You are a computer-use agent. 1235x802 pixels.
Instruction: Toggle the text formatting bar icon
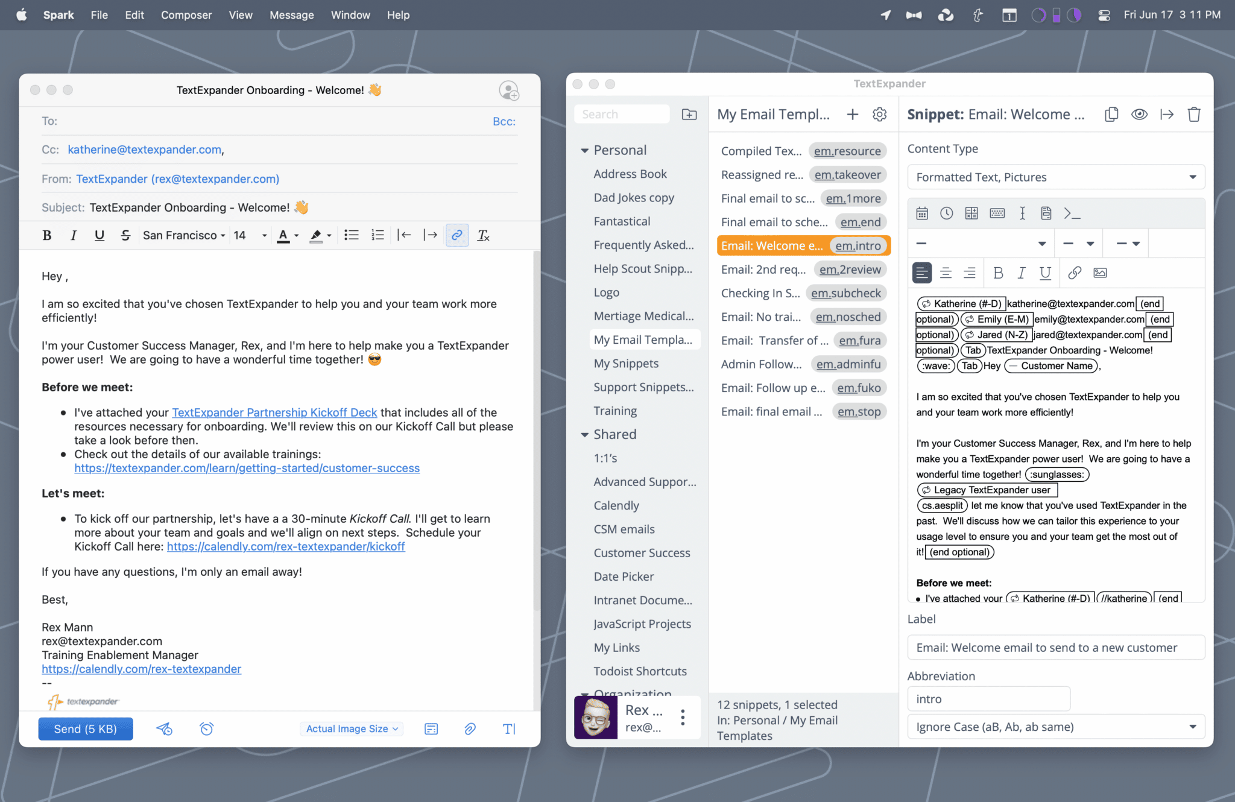pos(510,729)
